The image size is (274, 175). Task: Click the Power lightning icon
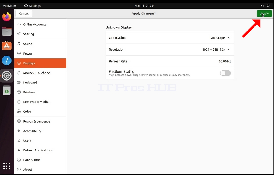19,53
